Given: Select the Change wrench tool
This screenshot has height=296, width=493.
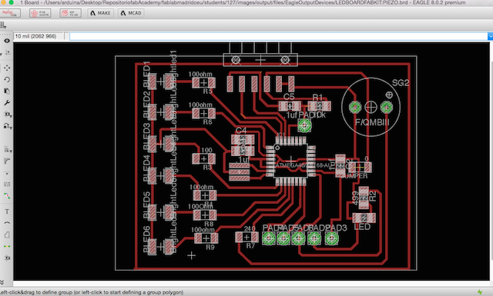Looking at the screenshot, I should [x=7, y=103].
